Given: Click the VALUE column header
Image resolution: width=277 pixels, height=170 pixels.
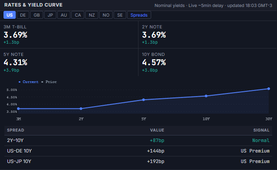Looking at the screenshot, I should 157,130.
